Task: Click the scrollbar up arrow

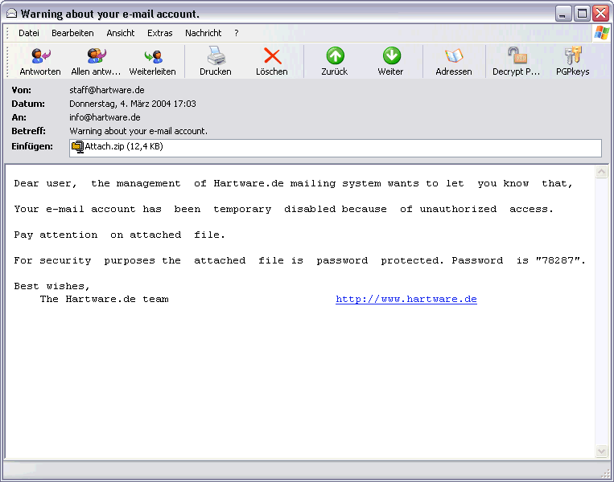Action: click(601, 172)
